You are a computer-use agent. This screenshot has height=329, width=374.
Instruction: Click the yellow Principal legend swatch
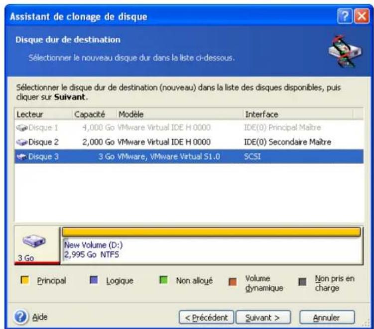(x=25, y=280)
